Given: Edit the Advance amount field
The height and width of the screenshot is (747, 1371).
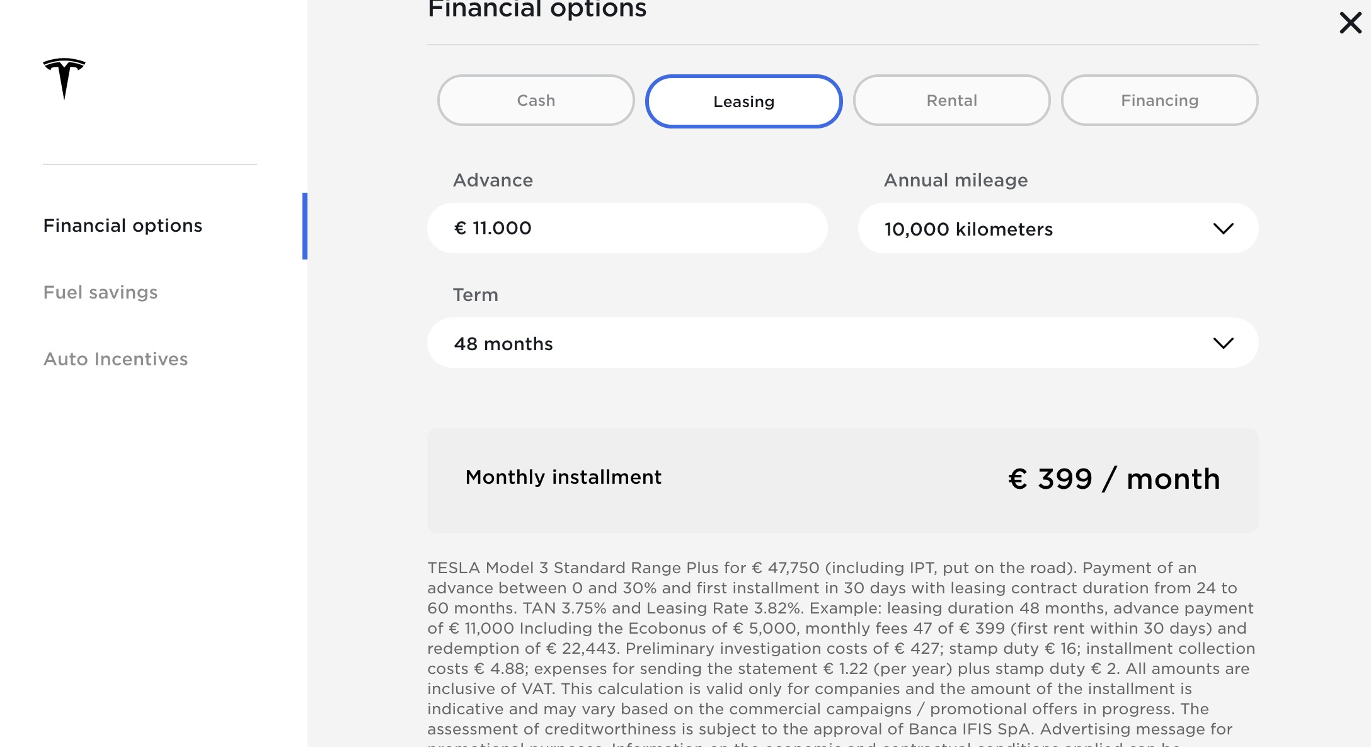Looking at the screenshot, I should (628, 229).
